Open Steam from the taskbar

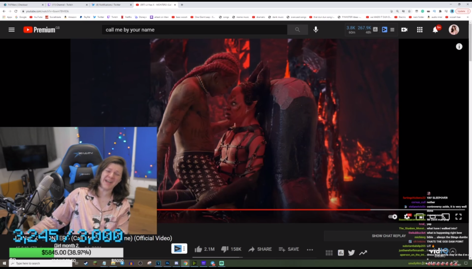point(86,263)
